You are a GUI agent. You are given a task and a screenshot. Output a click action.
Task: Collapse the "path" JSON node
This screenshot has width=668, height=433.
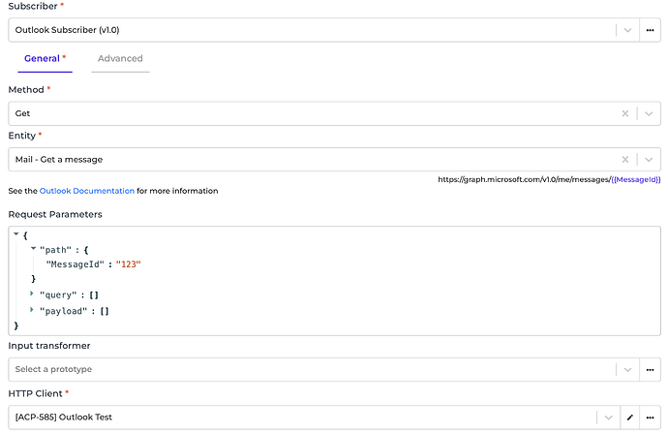(33, 248)
